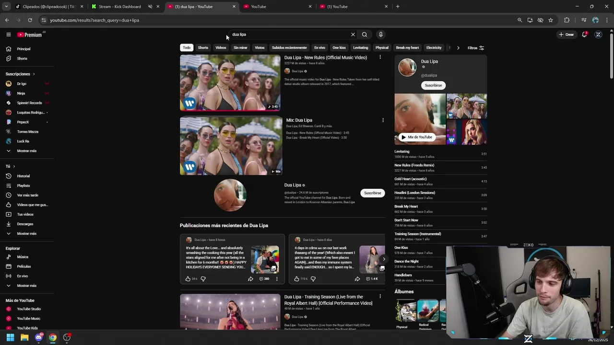Open Discord from the taskbar
The width and height of the screenshot is (614, 345).
pos(38,337)
